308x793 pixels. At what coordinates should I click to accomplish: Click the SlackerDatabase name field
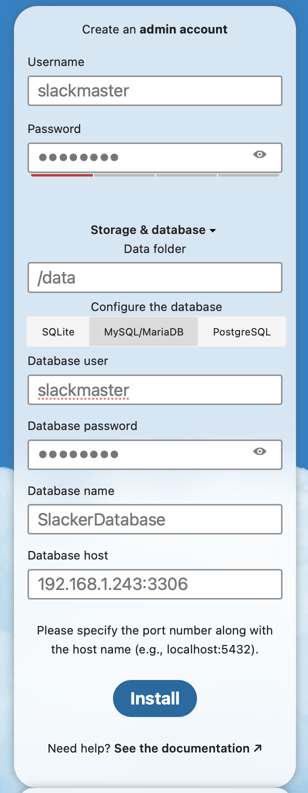154,519
